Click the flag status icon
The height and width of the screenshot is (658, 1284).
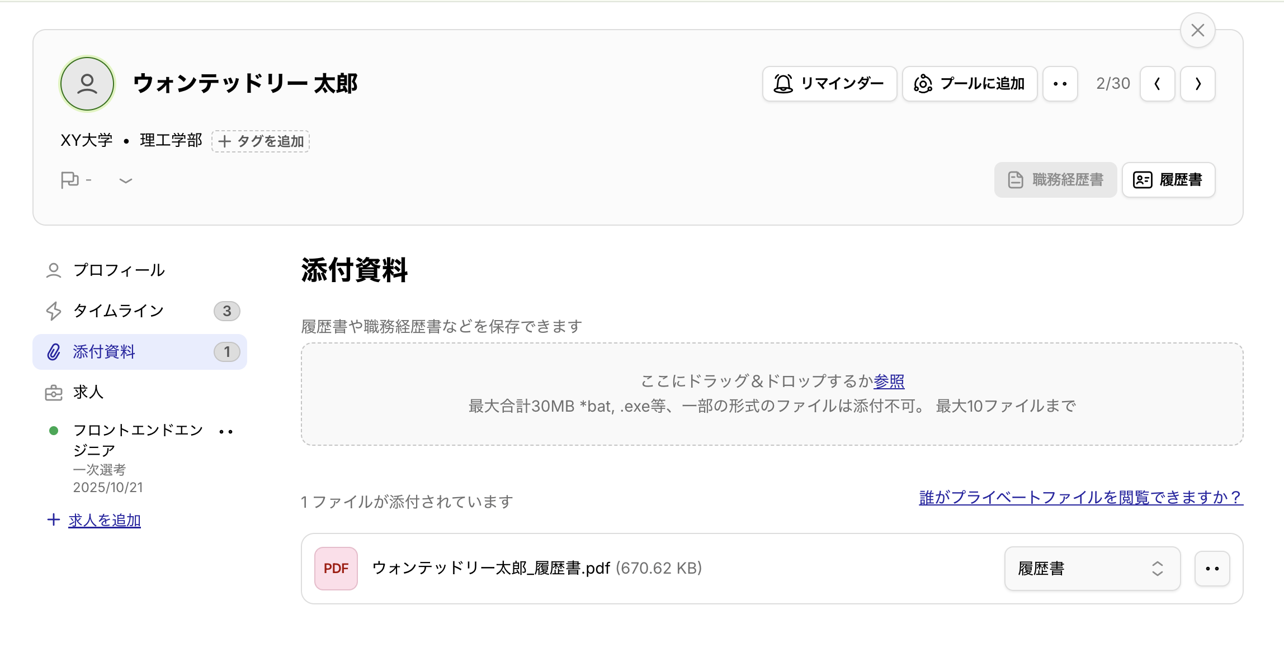pyautogui.click(x=70, y=180)
